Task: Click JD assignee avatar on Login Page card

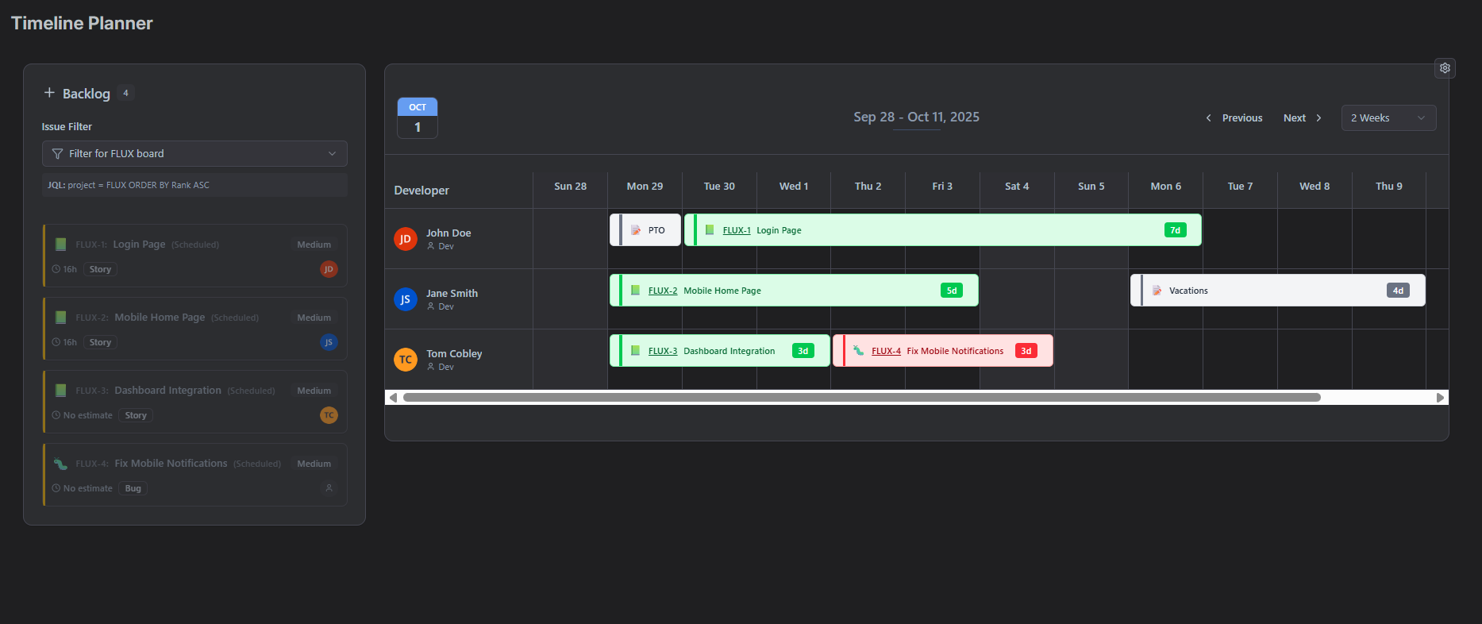Action: (329, 269)
